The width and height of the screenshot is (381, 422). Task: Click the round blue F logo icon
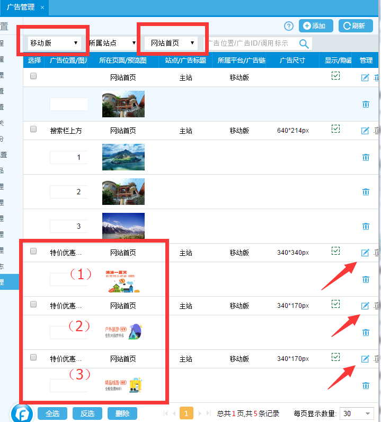pyautogui.click(x=22, y=413)
